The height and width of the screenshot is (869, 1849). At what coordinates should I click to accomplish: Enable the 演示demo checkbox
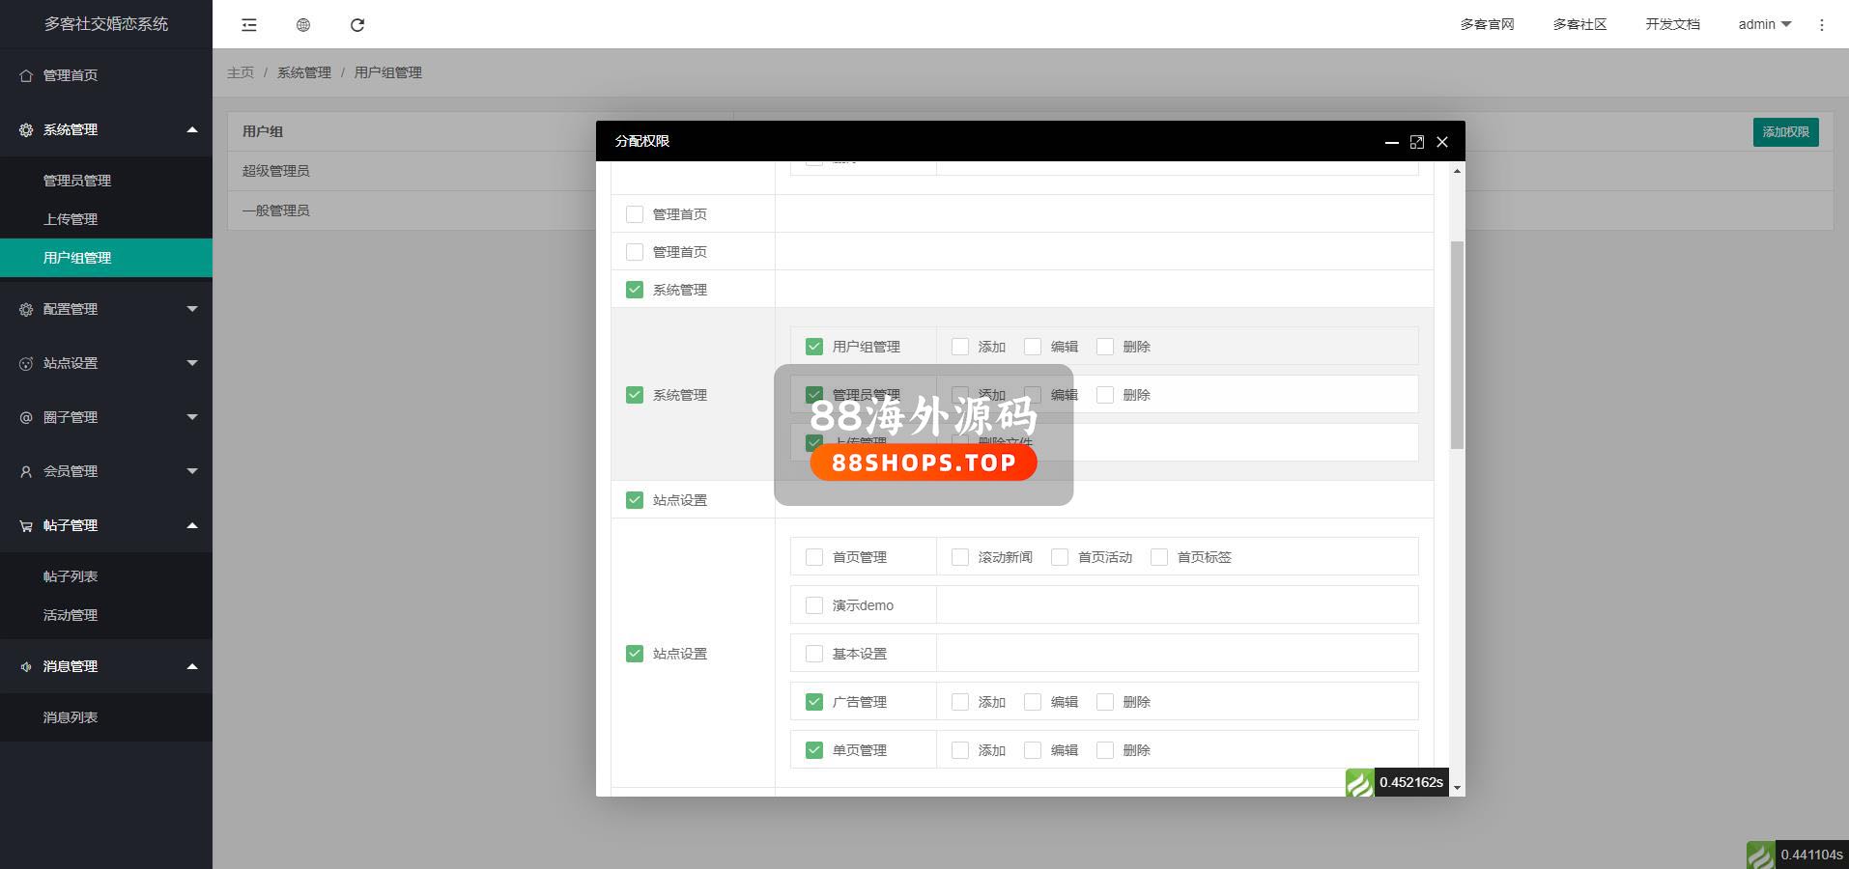[814, 605]
